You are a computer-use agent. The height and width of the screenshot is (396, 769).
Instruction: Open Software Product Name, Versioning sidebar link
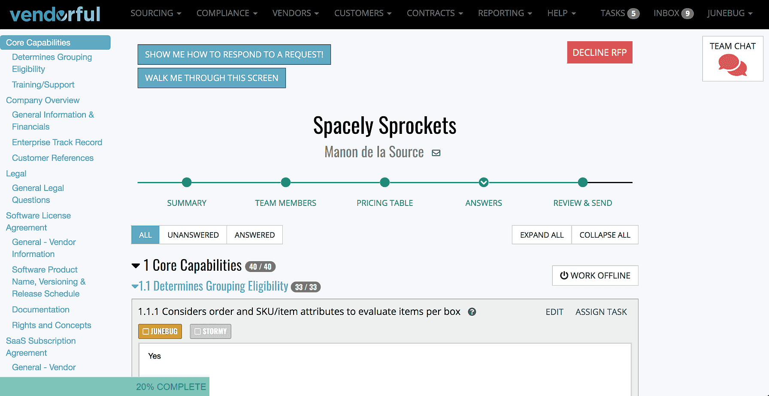pyautogui.click(x=49, y=281)
